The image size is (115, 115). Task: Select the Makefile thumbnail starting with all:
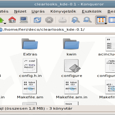pos(110,87)
